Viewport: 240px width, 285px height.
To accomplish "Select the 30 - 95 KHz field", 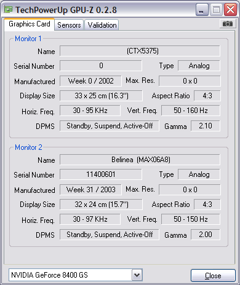I will pyautogui.click(x=90, y=111).
